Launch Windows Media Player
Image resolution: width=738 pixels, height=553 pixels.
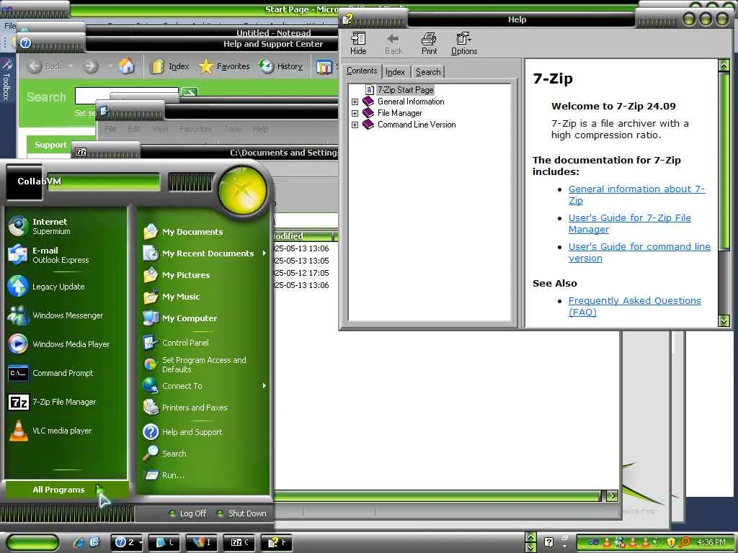[x=66, y=344]
